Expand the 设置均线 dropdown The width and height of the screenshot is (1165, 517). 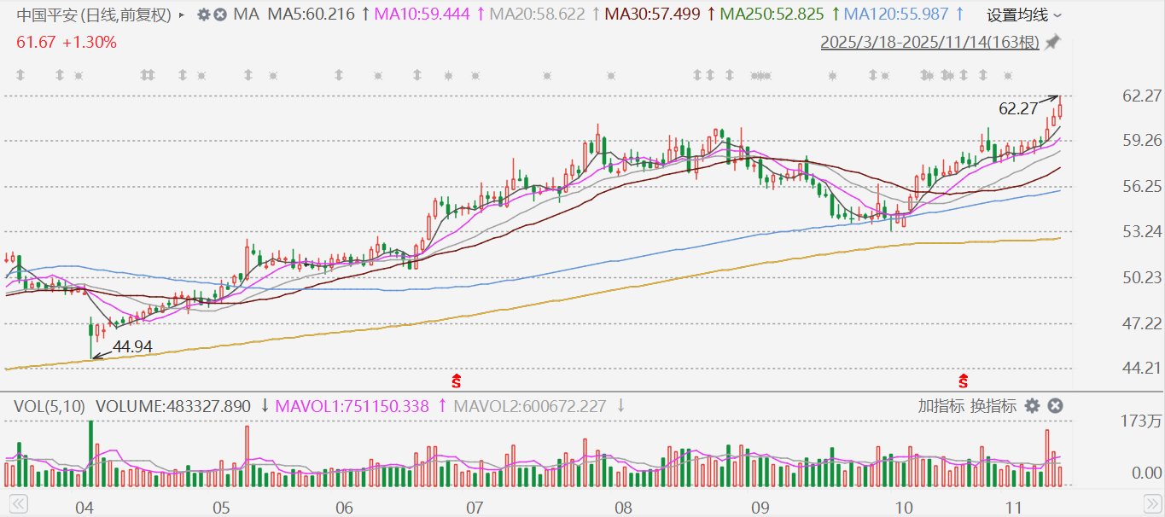[x=1024, y=15]
